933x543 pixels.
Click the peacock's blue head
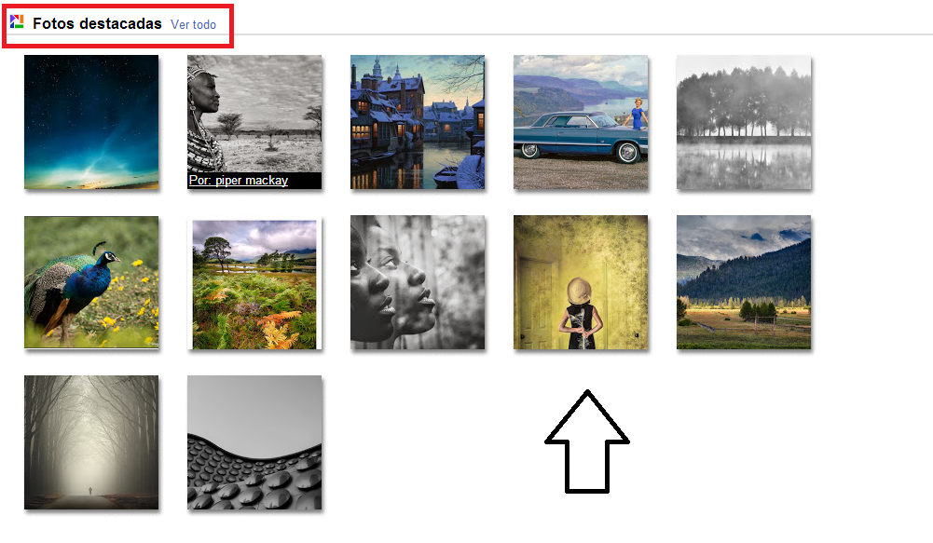click(109, 257)
